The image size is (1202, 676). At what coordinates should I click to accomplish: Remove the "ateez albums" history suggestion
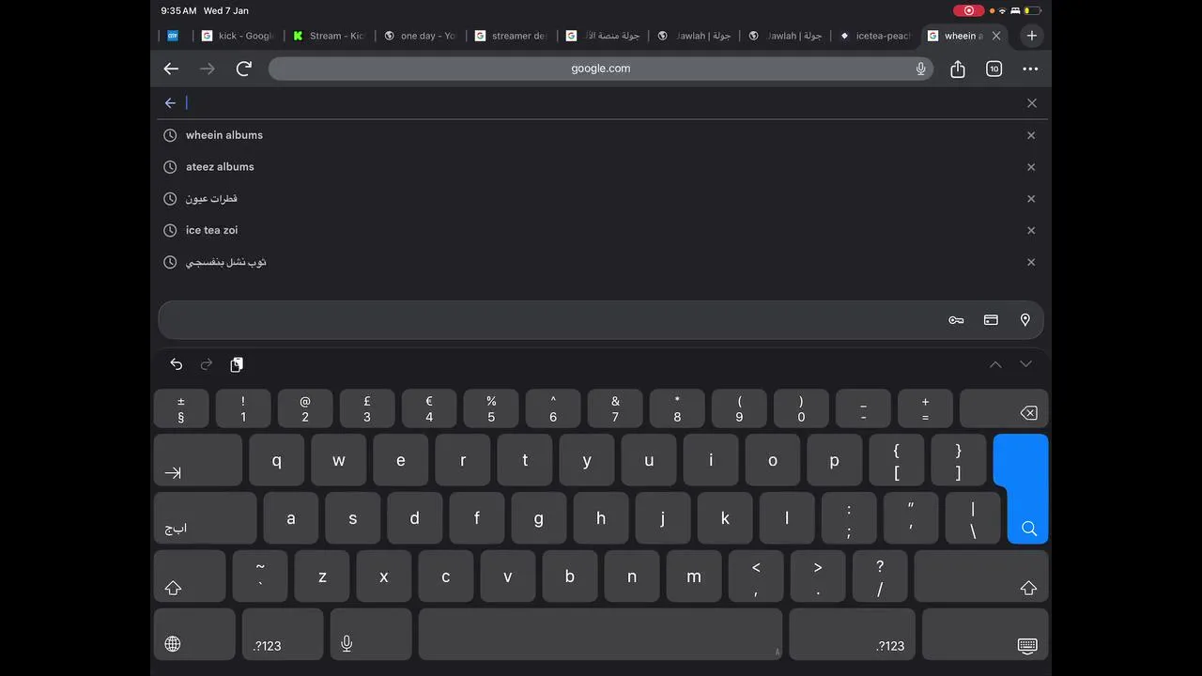(1031, 167)
